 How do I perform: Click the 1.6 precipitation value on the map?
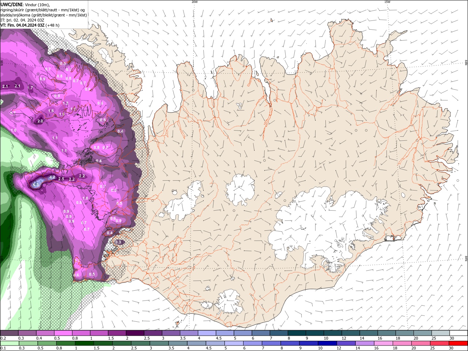[51, 111]
